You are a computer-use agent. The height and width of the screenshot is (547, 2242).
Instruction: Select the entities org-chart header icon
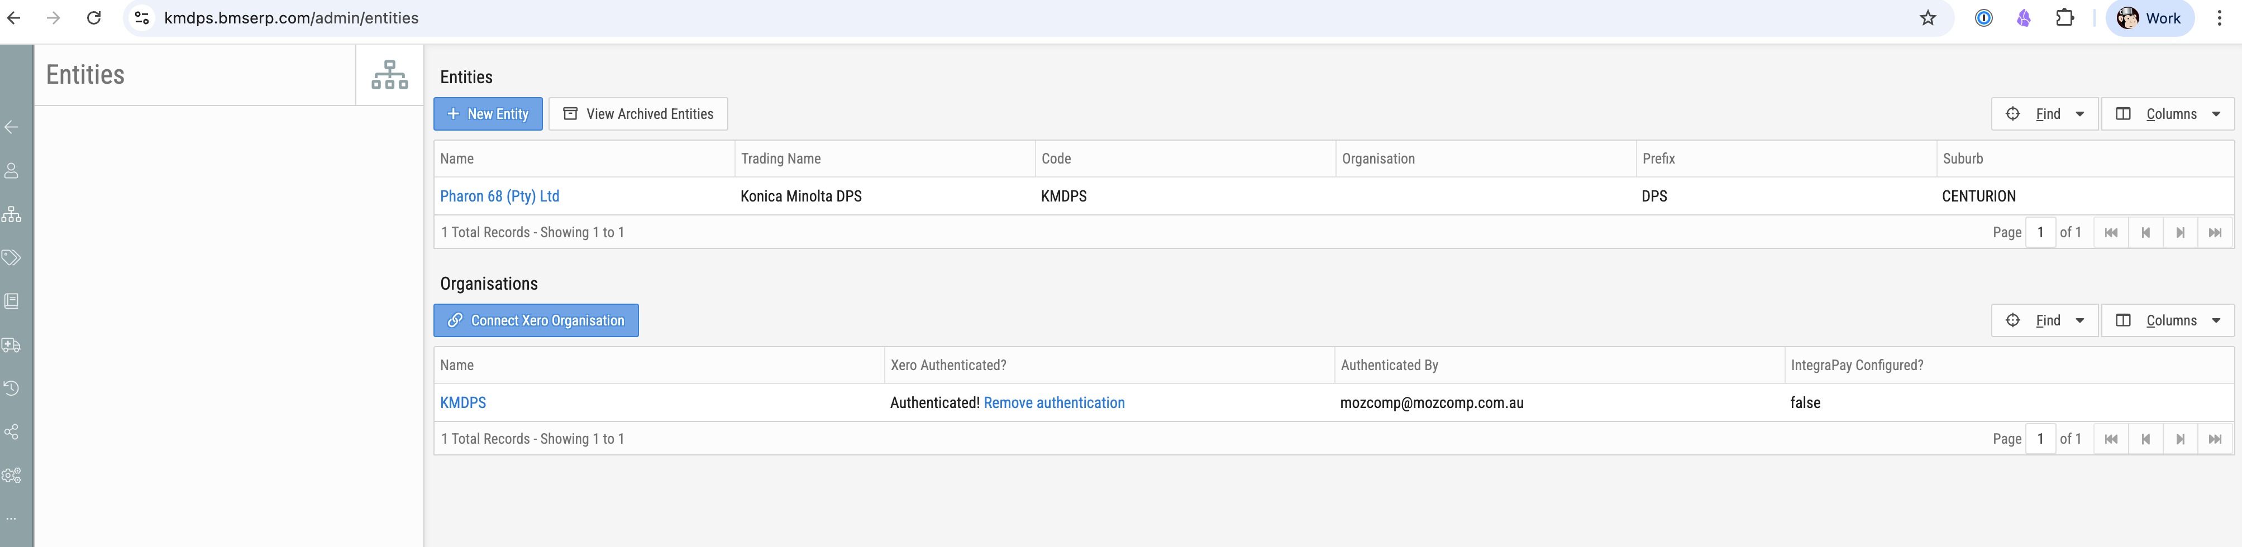tap(390, 75)
